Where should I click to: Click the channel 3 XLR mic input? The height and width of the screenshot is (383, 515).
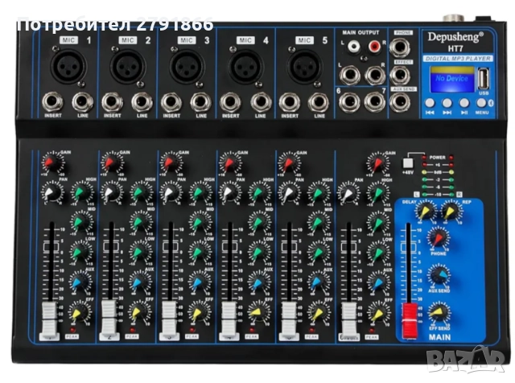185,66
